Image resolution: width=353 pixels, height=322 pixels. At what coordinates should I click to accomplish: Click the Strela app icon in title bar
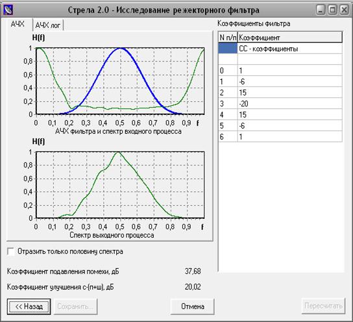[x=8, y=10]
